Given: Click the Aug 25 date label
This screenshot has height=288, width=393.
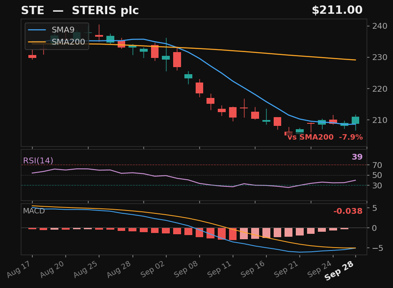Looking at the screenshot, I should (86, 269).
